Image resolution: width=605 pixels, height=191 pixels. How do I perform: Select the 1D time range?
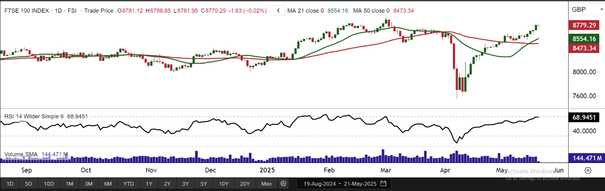coord(10,184)
